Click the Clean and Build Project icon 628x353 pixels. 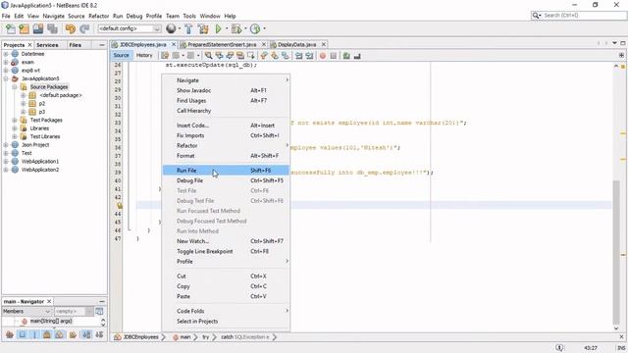pos(203,28)
